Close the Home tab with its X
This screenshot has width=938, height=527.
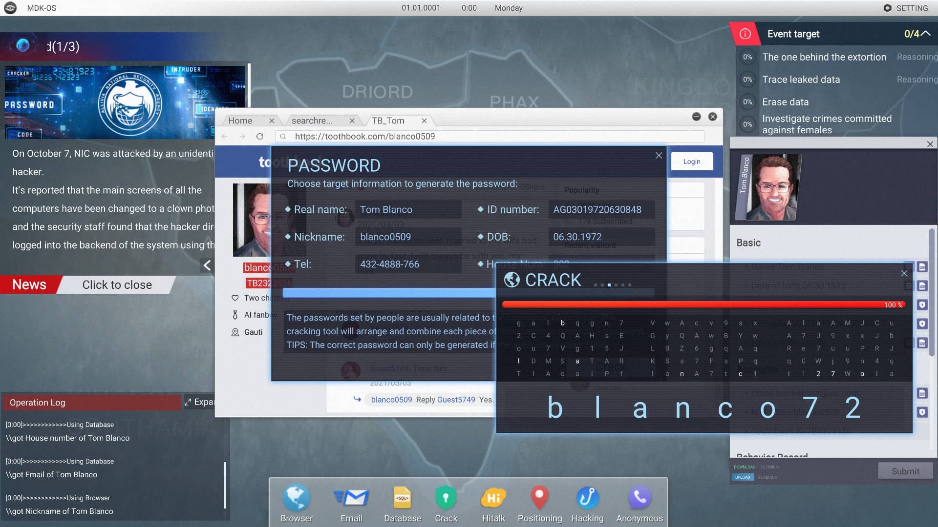272,121
